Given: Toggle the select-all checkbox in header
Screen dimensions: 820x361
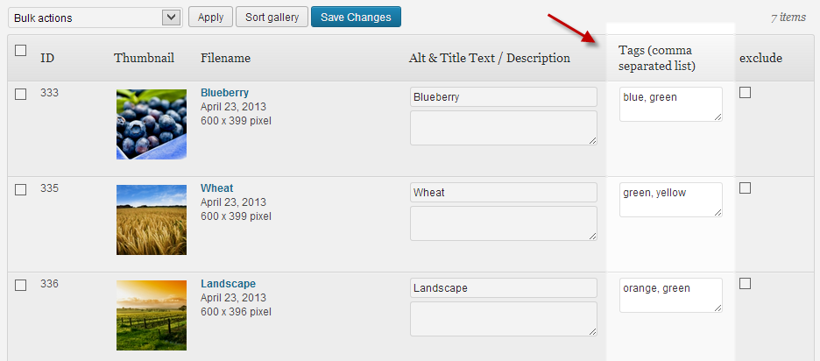Looking at the screenshot, I should tap(20, 51).
